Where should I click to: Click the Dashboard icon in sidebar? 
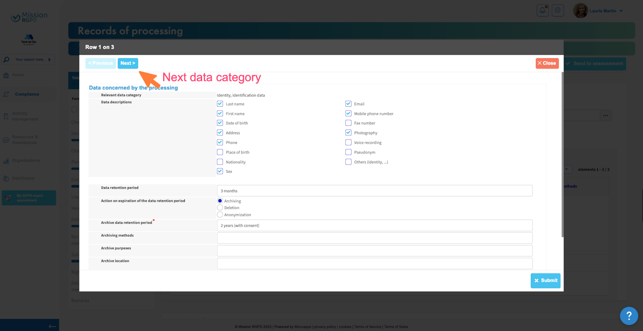point(6,179)
